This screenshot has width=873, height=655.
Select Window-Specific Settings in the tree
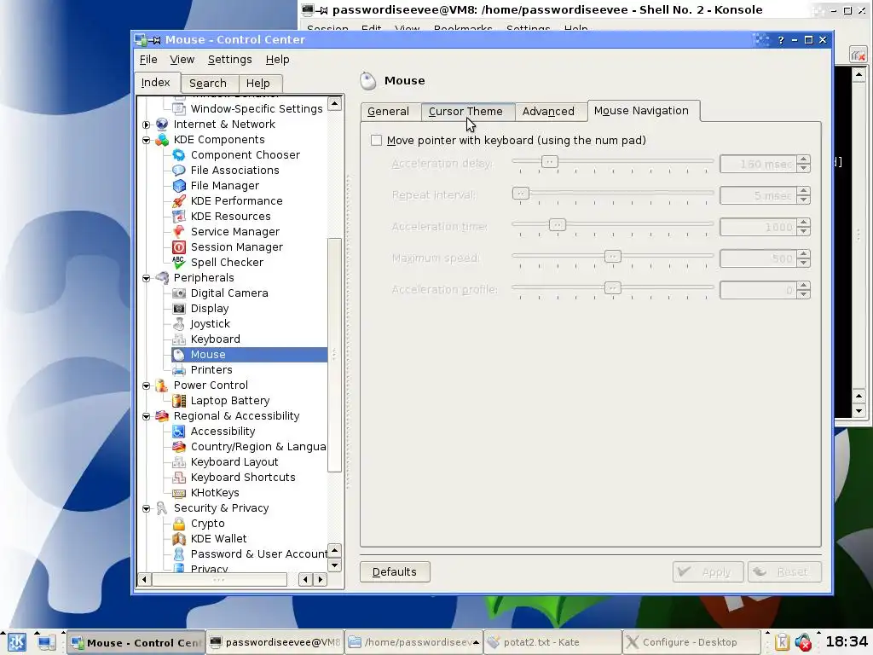(x=256, y=109)
